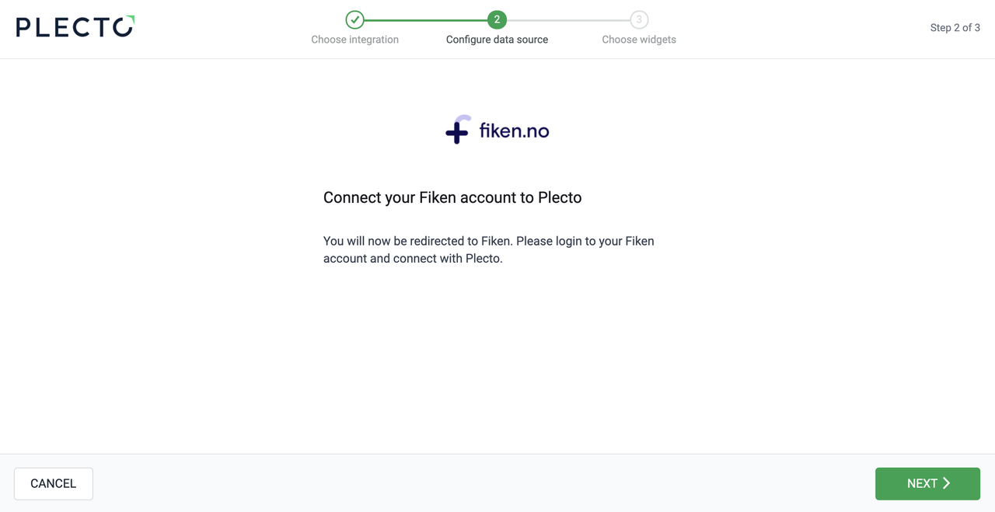Viewport: 995px width, 512px height.
Task: Click the Fiken plus-sign logo icon
Action: (457, 131)
